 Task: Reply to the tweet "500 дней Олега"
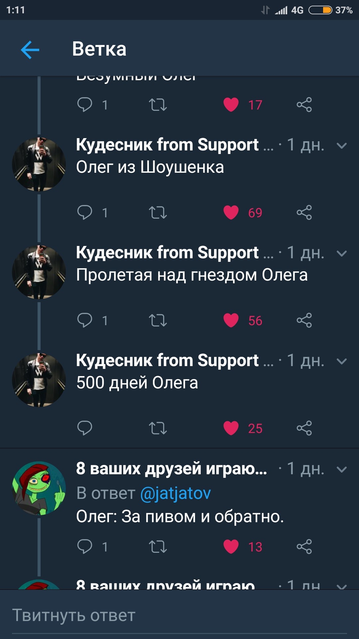[85, 428]
